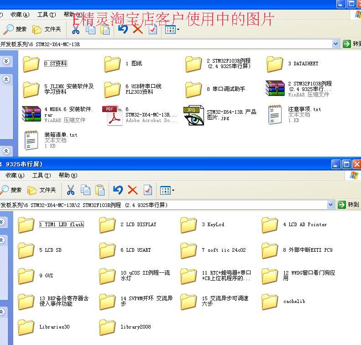The height and width of the screenshot is (345, 361).
Task: Select the 2 LCD DISPLAY folder
Action: 128,225
